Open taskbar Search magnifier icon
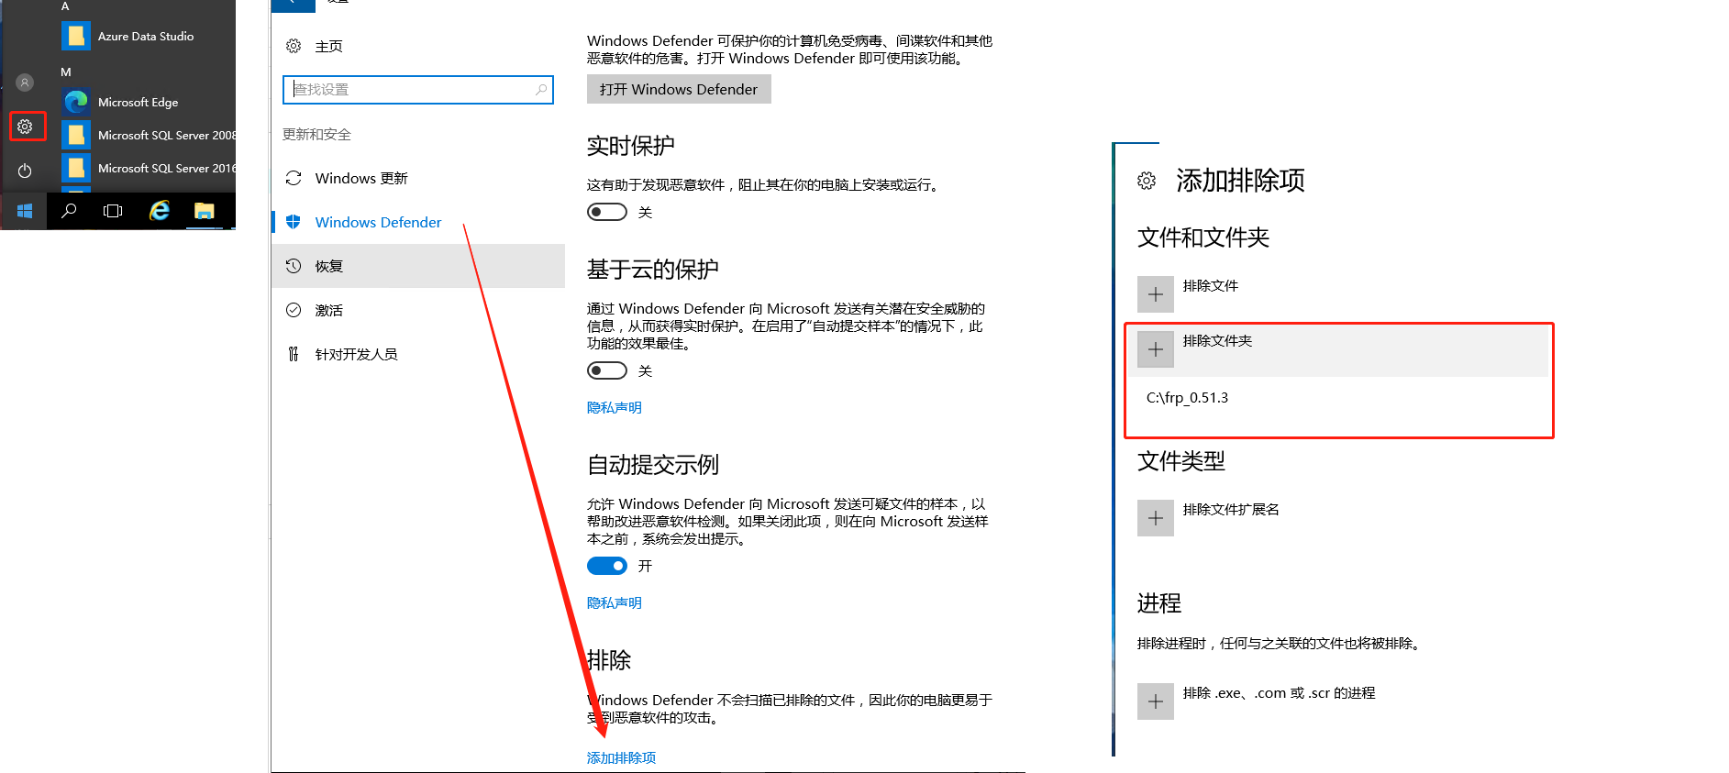The width and height of the screenshot is (1729, 773). pyautogui.click(x=69, y=211)
